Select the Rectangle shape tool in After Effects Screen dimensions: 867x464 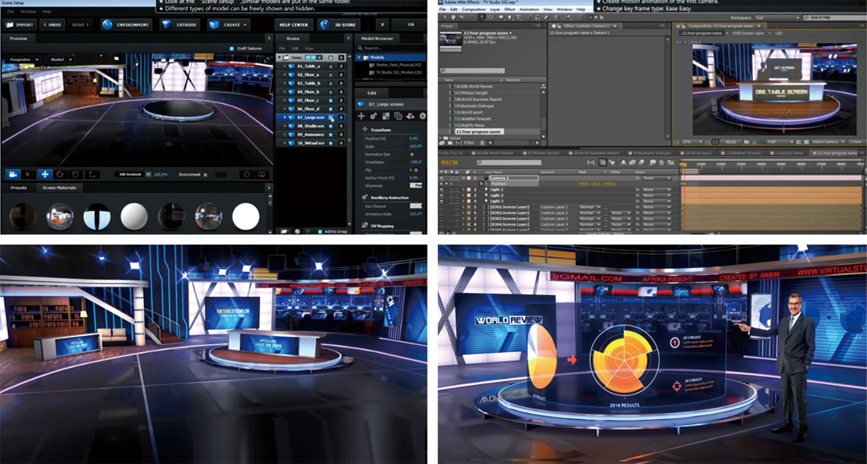[x=501, y=18]
